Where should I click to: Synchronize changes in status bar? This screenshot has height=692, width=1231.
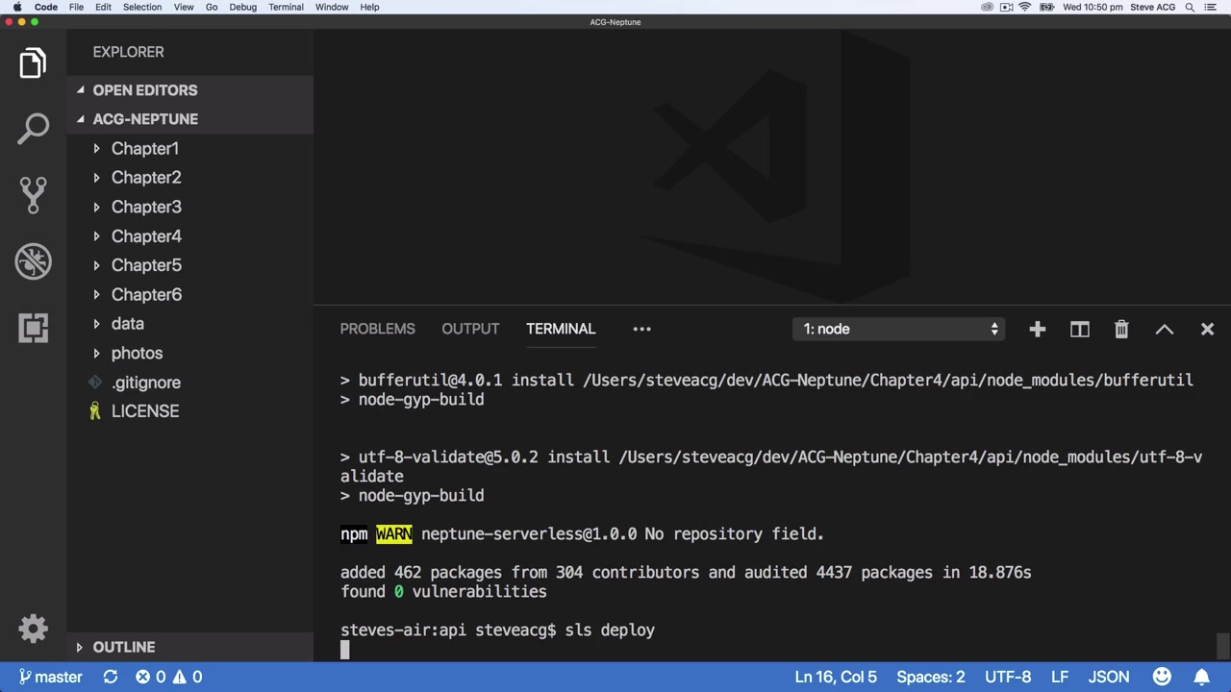click(x=111, y=677)
